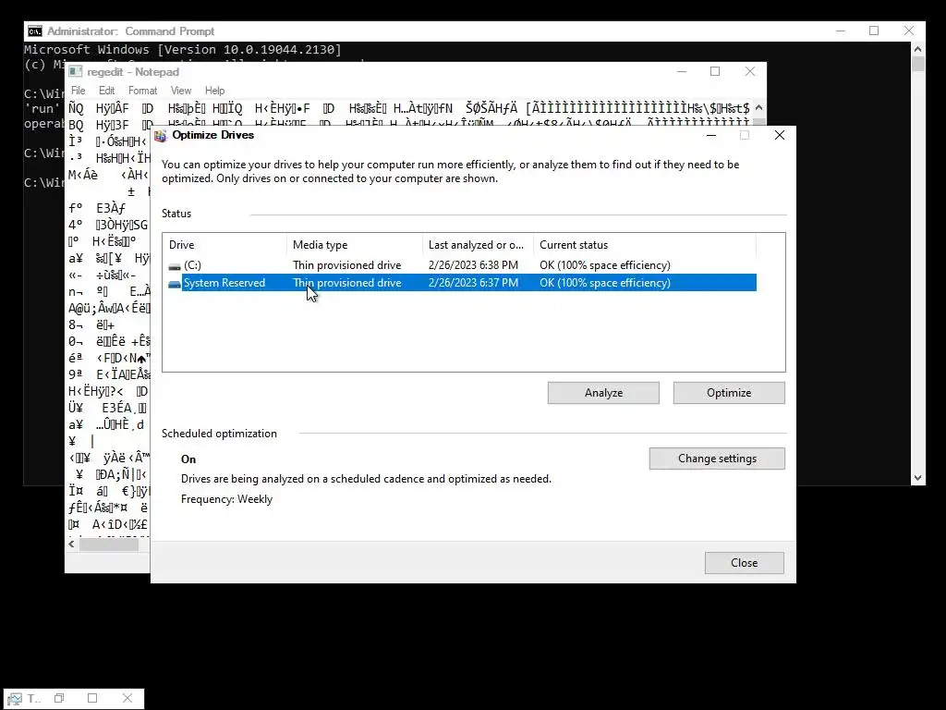
Task: Click the 2/26/2023 6:37 PM date cell
Action: coord(473,283)
